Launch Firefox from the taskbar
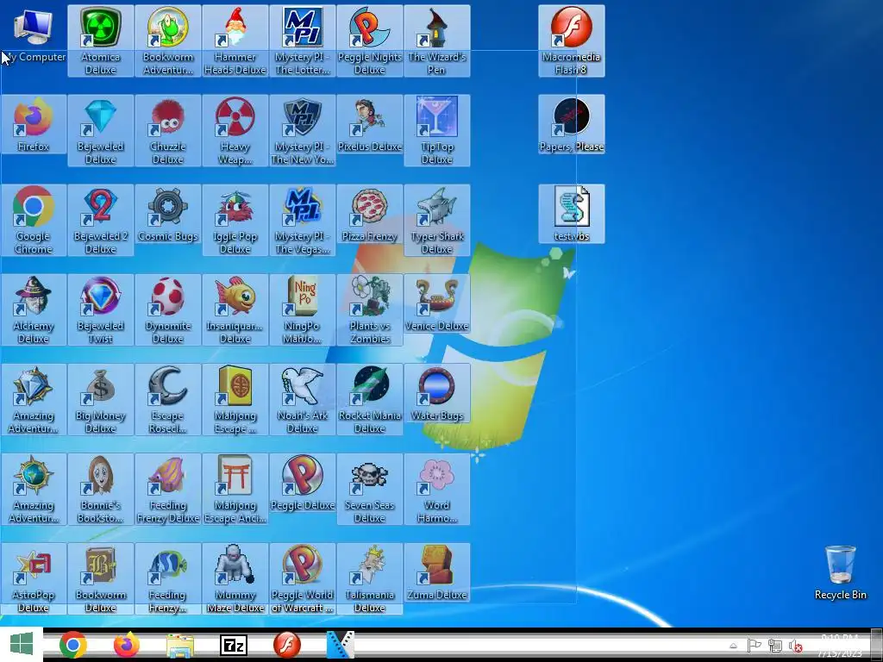 pyautogui.click(x=126, y=645)
